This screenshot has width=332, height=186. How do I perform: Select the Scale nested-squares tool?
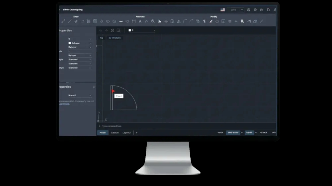pyautogui.click(x=223, y=21)
